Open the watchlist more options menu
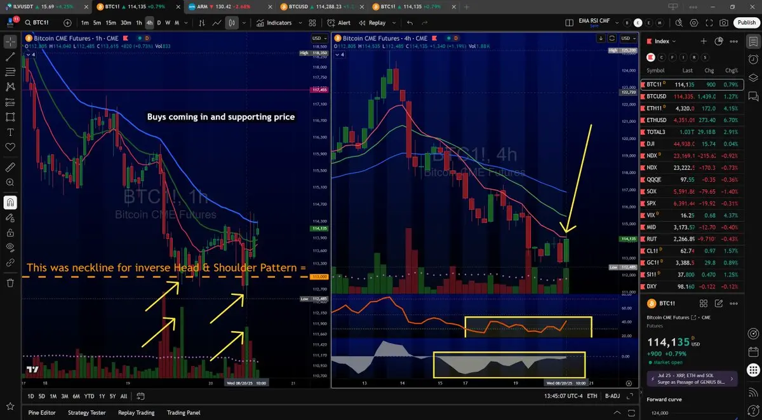Screen dimensions: 762x420 (x=733, y=41)
